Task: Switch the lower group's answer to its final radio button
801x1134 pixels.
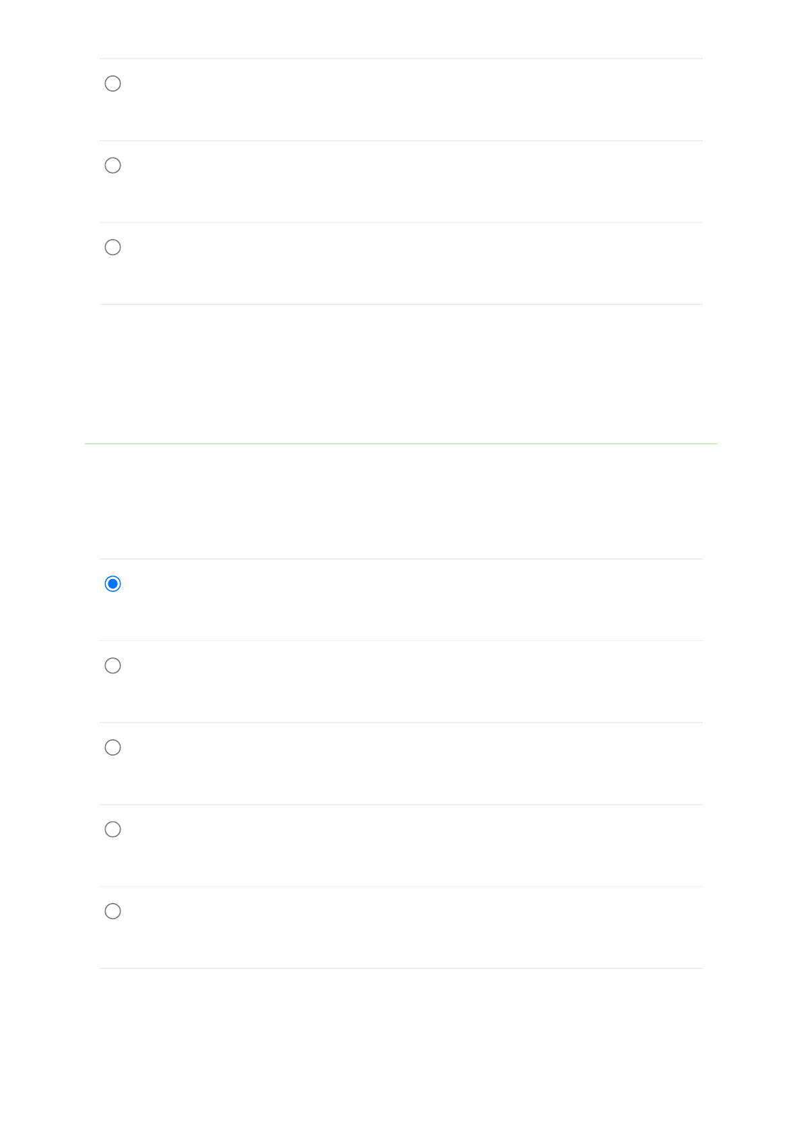Action: pos(112,911)
